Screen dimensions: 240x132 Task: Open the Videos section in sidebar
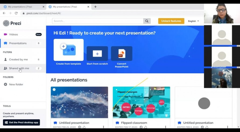click(x=13, y=34)
